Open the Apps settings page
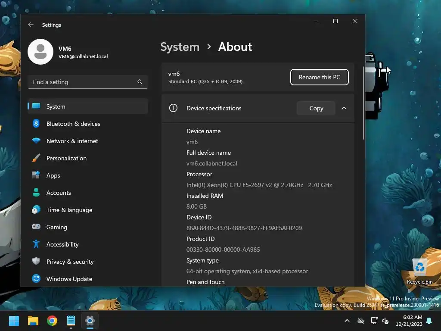 (88, 175)
